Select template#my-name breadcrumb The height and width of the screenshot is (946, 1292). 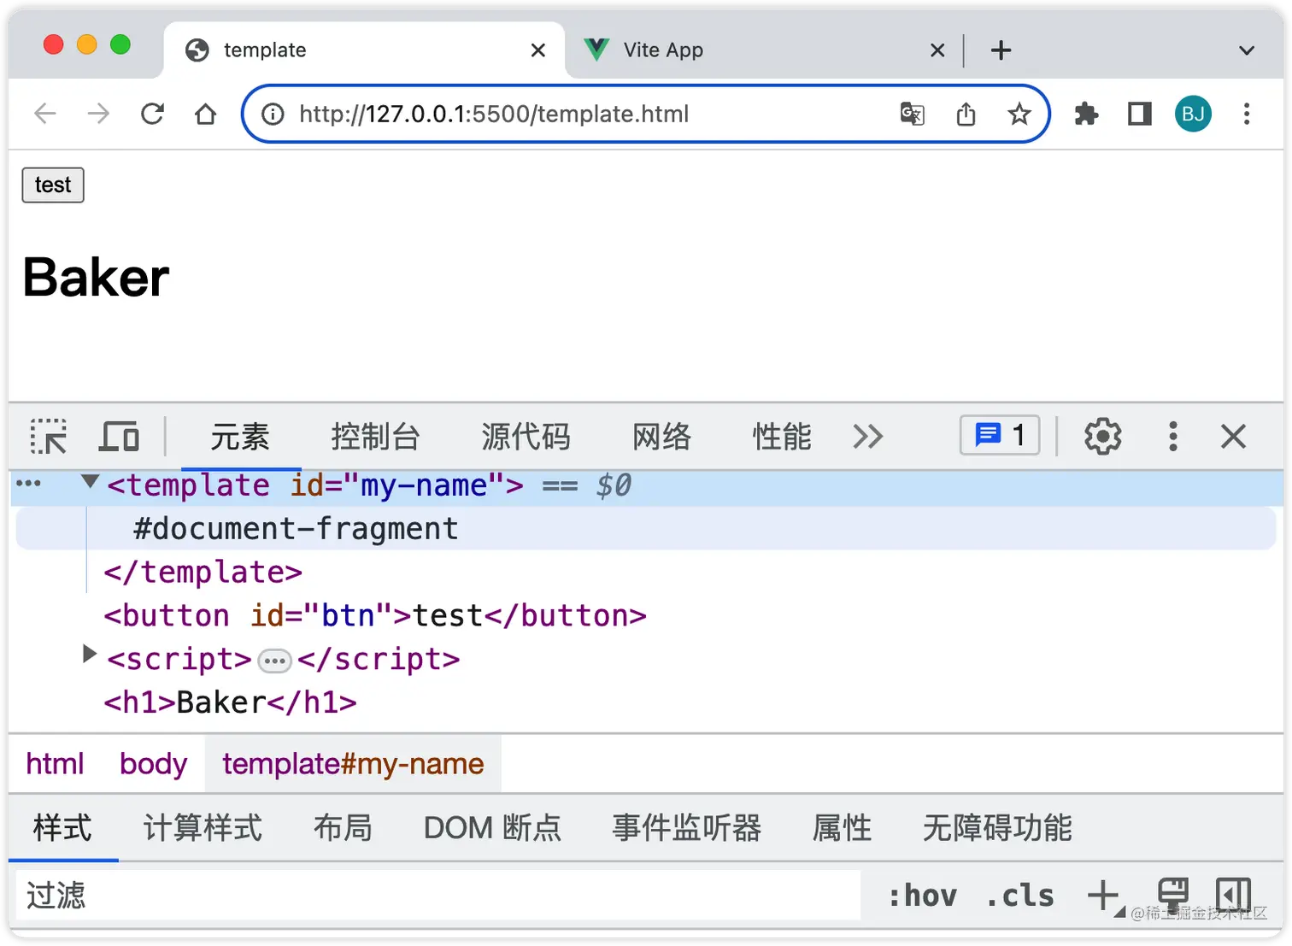tap(353, 763)
